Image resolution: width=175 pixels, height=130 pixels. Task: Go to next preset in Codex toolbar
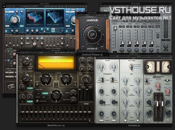70,6
